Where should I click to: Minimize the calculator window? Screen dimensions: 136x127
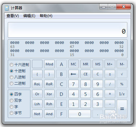[x=104, y=7]
